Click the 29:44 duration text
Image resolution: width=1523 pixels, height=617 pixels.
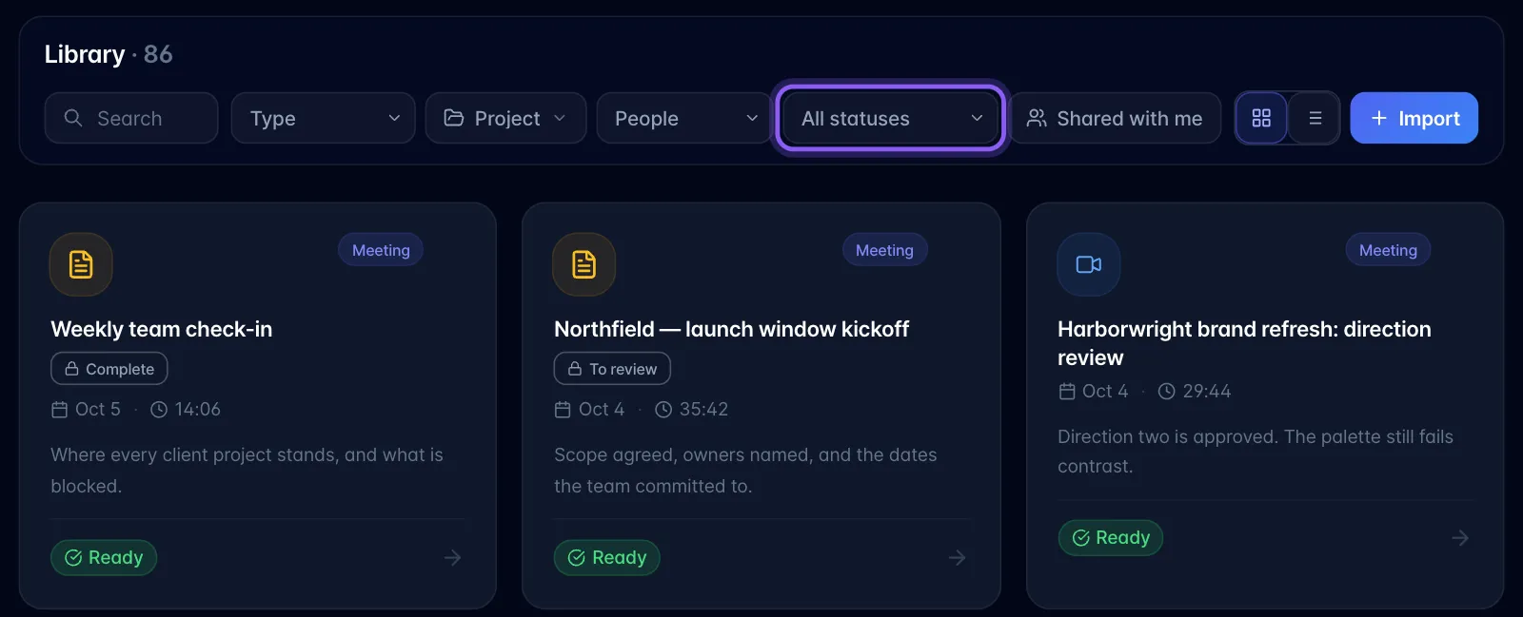(1207, 391)
